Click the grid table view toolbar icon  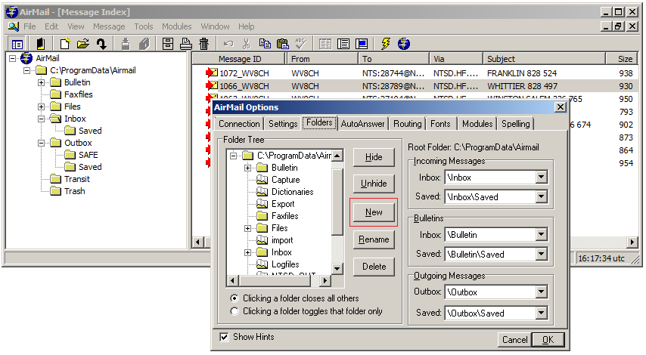(325, 44)
